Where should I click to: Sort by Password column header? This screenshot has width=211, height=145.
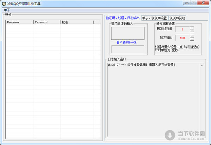[x=47, y=22]
